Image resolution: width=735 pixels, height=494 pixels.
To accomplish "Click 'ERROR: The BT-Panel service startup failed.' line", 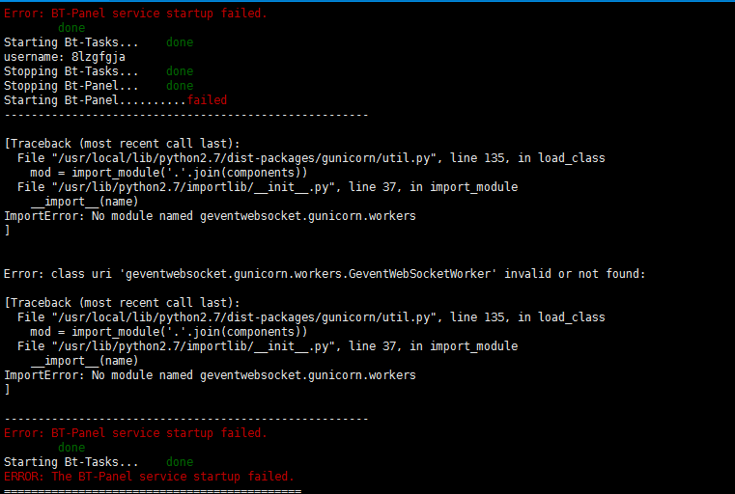I will tap(149, 477).
